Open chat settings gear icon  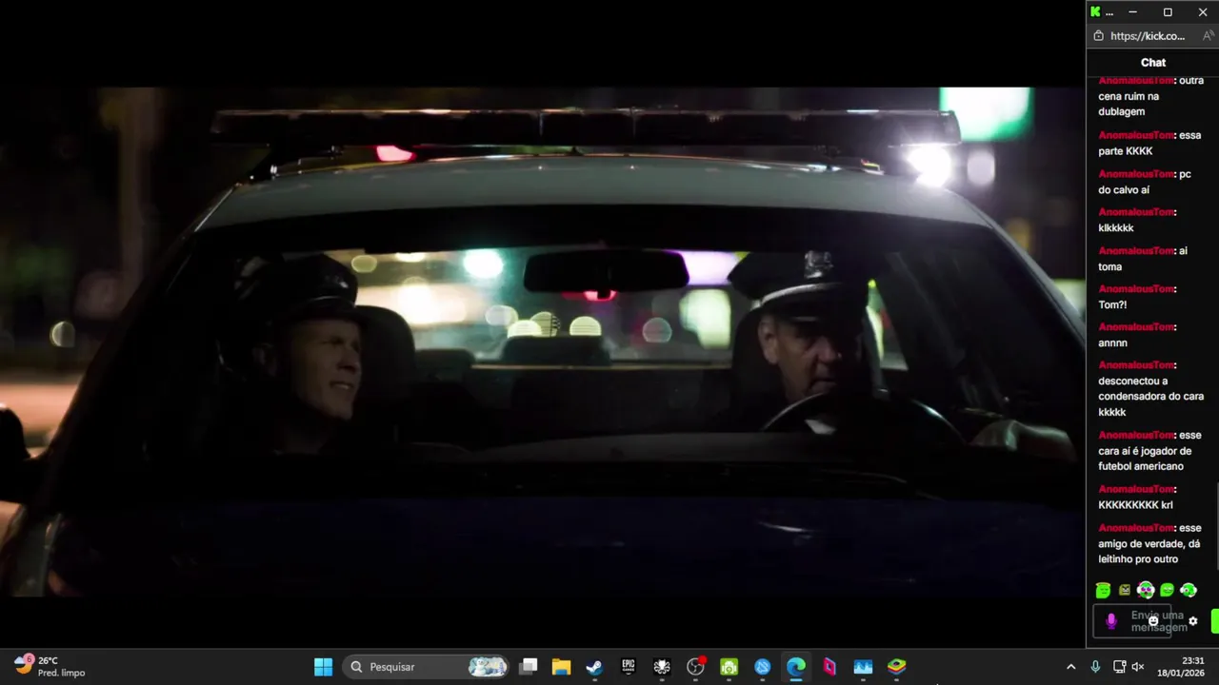point(1193,621)
